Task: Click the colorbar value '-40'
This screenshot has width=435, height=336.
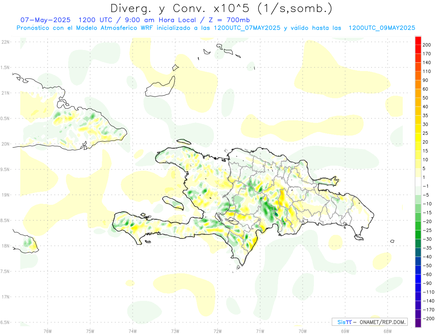Action: click(427, 257)
